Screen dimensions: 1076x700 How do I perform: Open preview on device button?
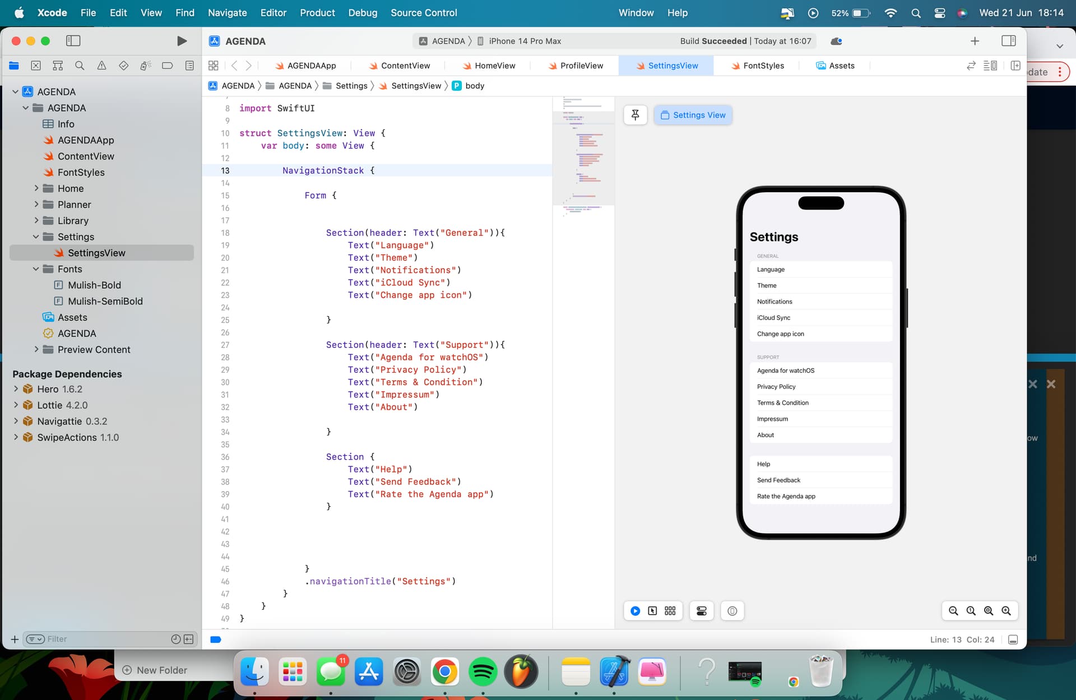(x=732, y=611)
